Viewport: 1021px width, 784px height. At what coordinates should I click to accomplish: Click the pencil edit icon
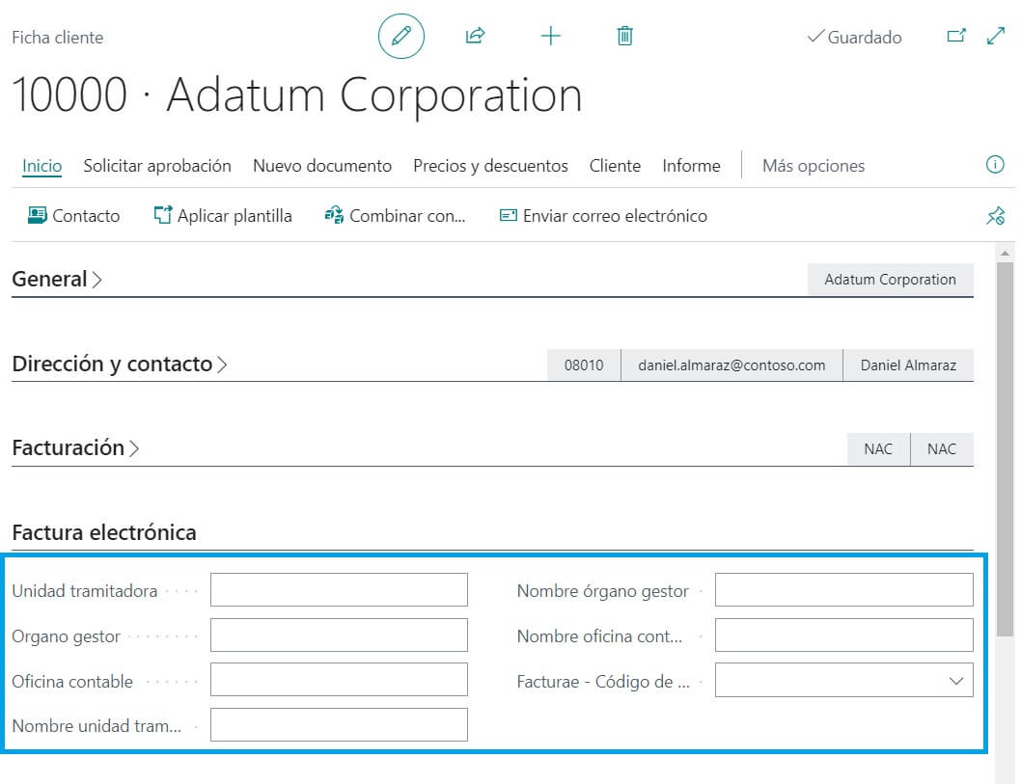400,37
